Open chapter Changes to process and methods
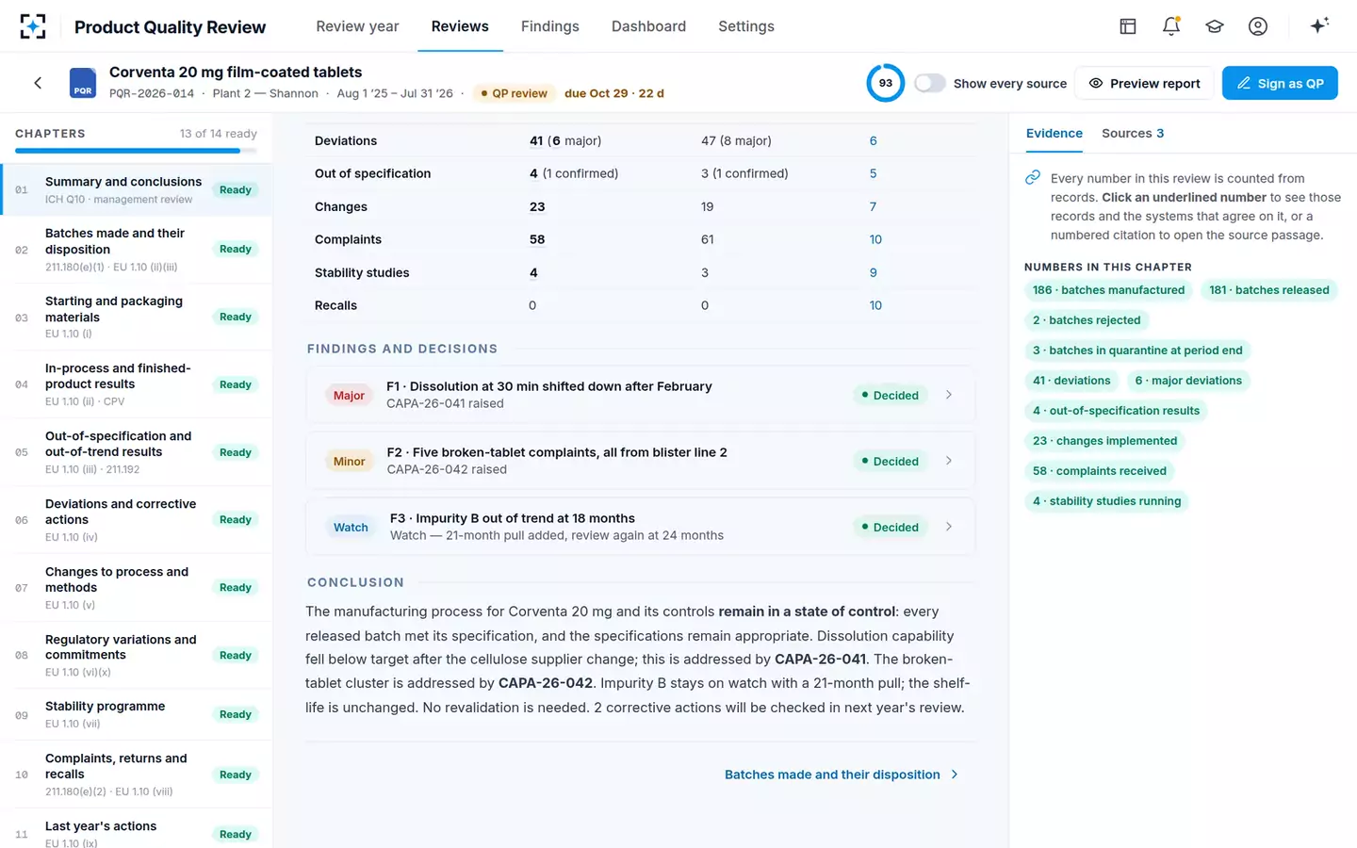 click(x=136, y=588)
